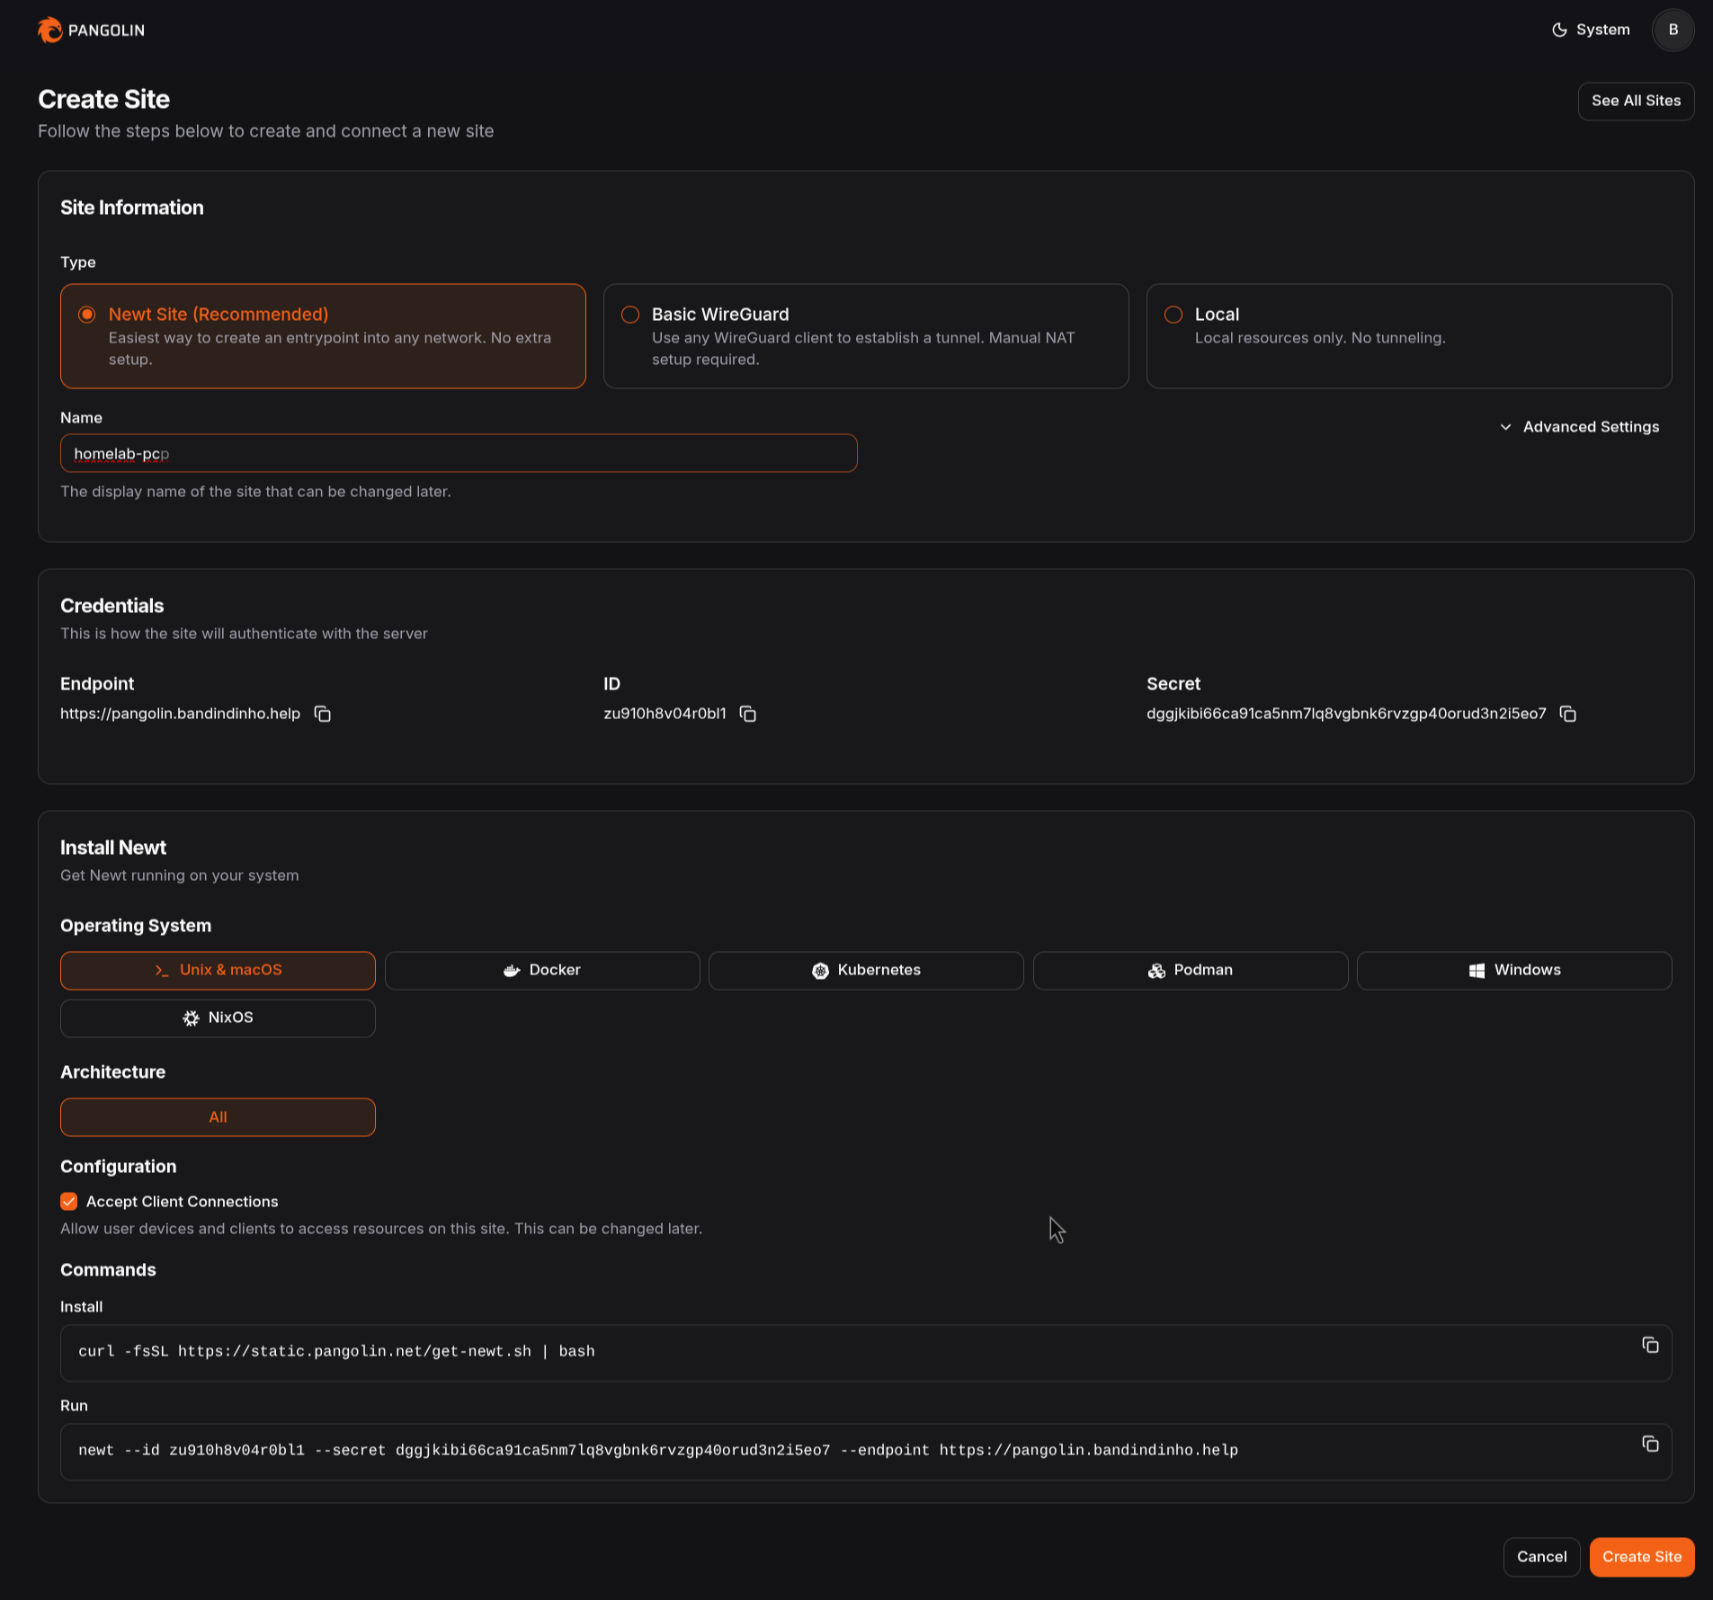Open the user avatar labeled B

(x=1673, y=30)
